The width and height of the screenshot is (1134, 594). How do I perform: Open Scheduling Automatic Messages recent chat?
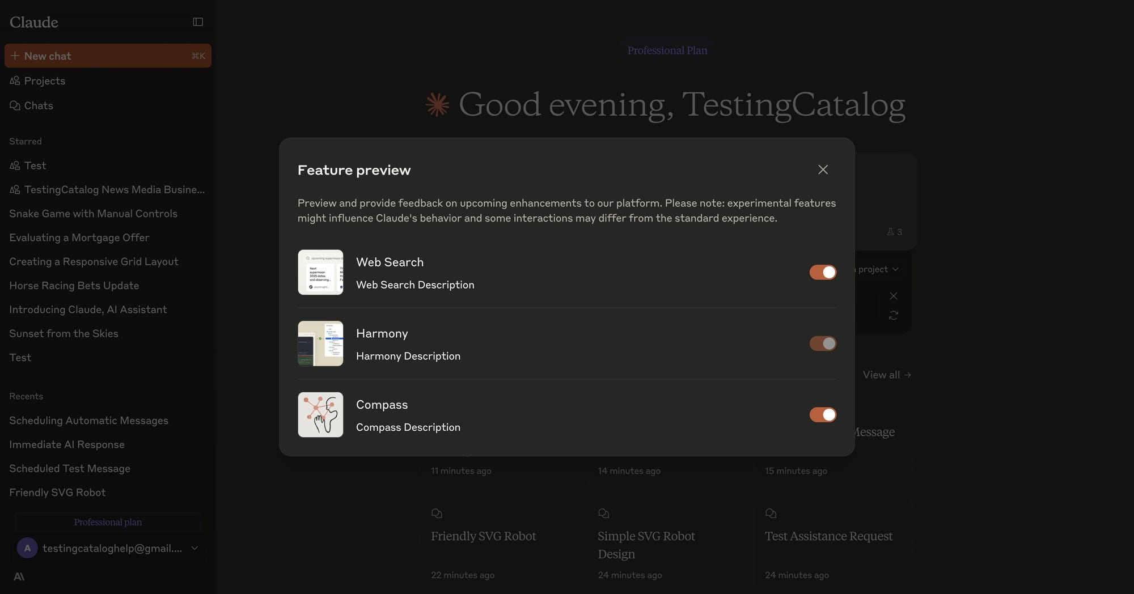(x=108, y=421)
